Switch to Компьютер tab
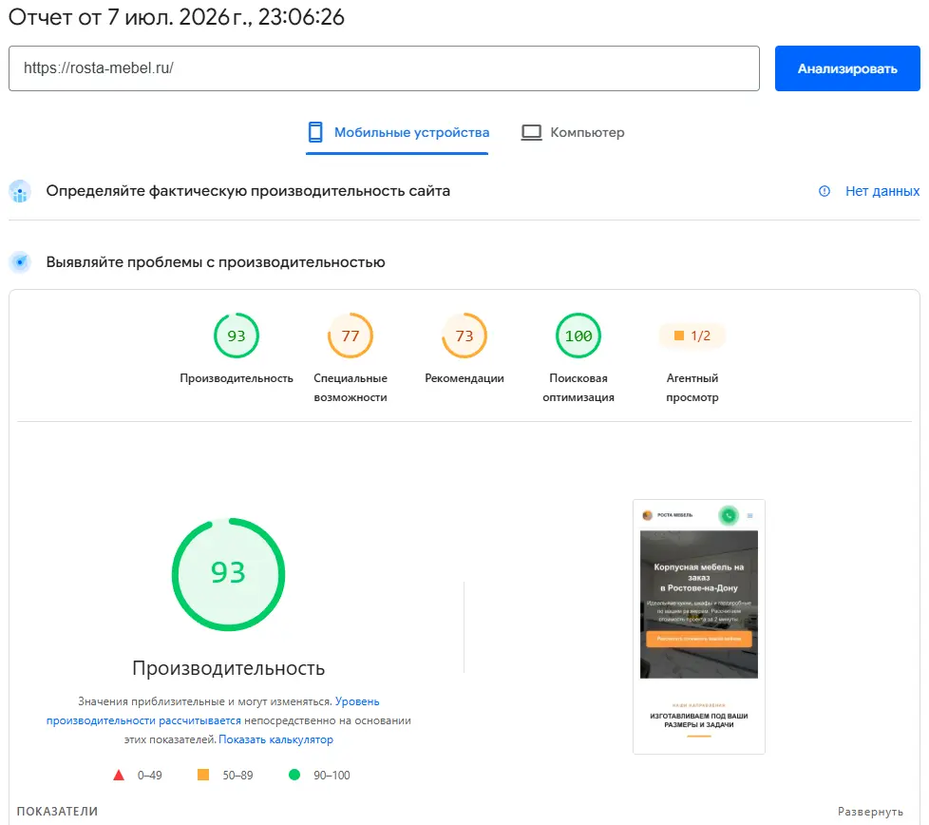929x825 pixels. click(x=573, y=132)
